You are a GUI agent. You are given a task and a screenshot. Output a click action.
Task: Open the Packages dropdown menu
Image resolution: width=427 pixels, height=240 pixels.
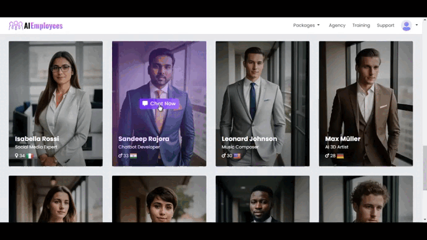pyautogui.click(x=306, y=25)
